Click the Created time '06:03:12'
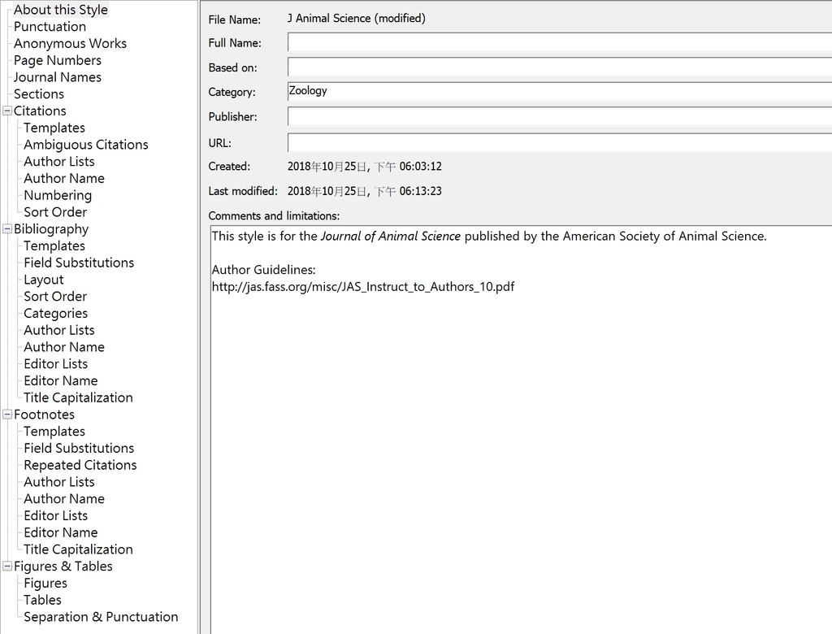832x634 pixels. click(421, 167)
